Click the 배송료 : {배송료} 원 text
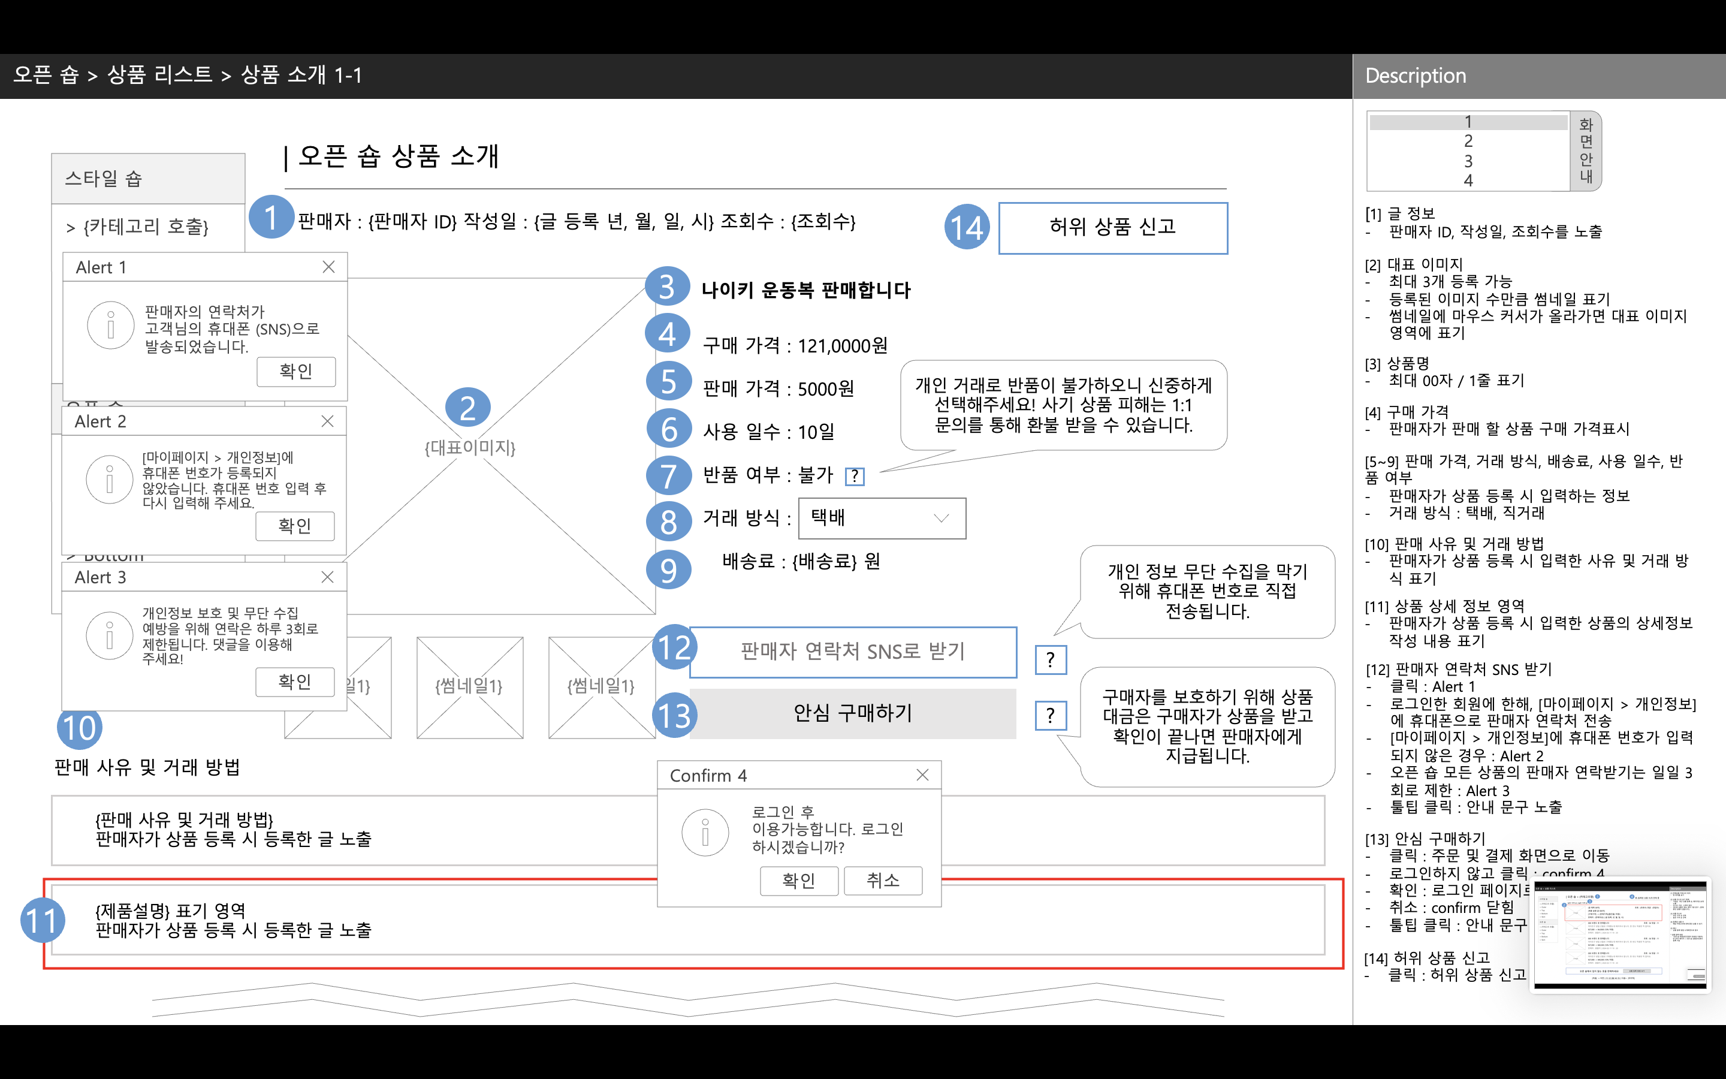This screenshot has height=1079, width=1726. (x=801, y=561)
